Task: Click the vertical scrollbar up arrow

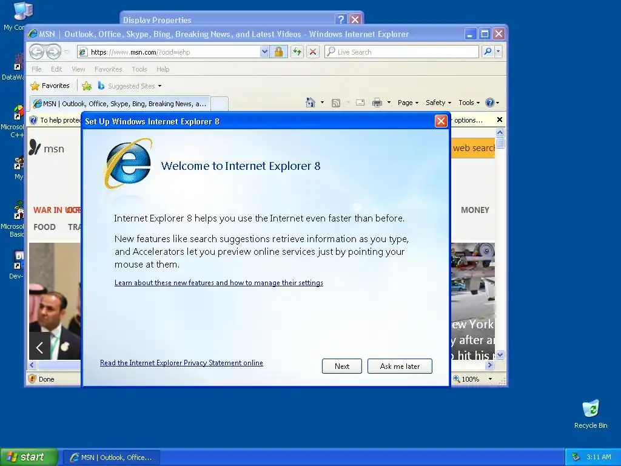Action: pyautogui.click(x=500, y=132)
